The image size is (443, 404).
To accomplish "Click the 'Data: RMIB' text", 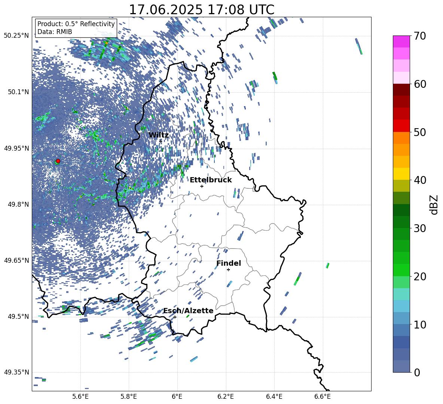I will point(55,32).
